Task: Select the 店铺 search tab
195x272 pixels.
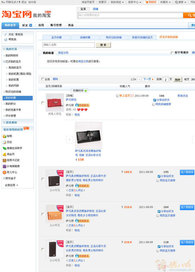Action: 95,9
